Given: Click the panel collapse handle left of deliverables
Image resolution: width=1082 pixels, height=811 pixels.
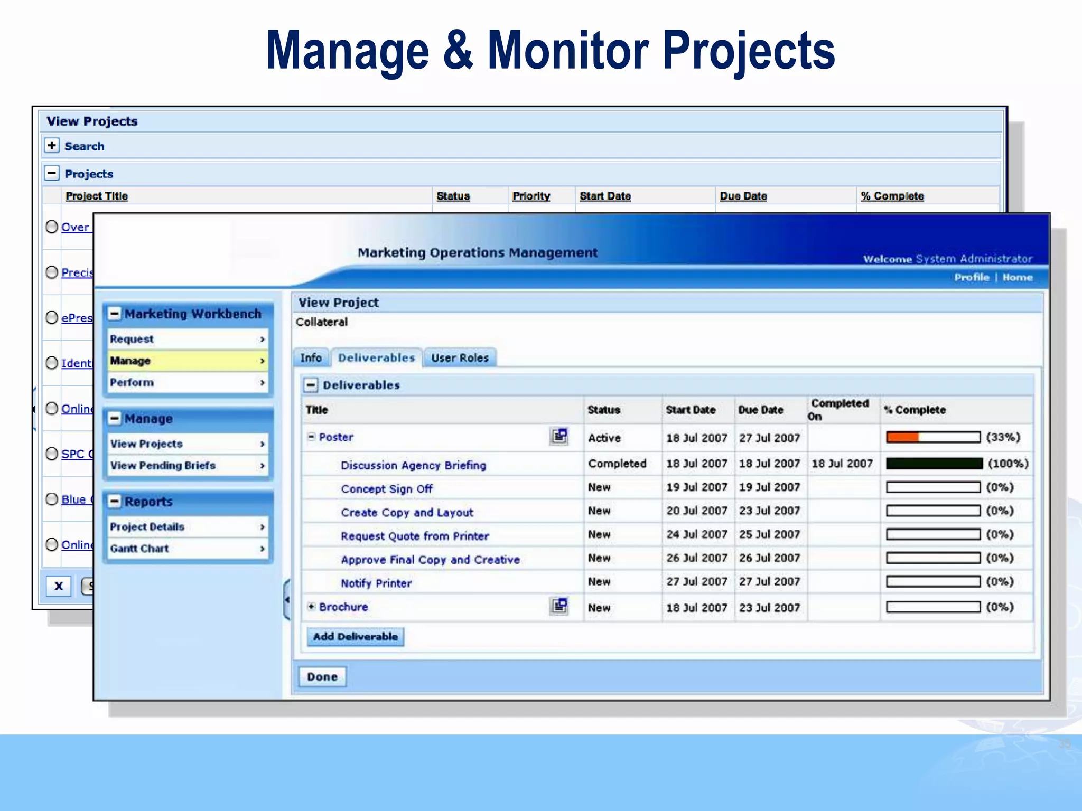Looking at the screenshot, I should point(287,600).
